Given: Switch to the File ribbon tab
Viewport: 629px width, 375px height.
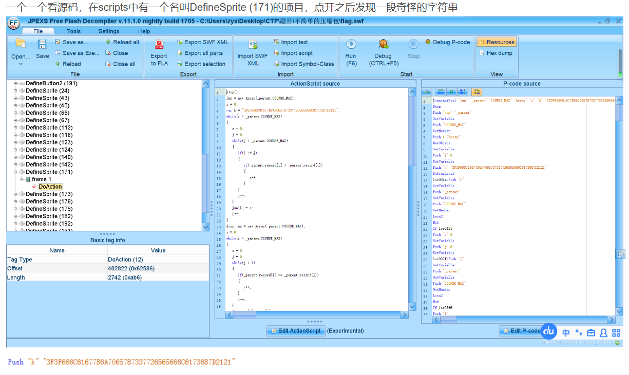Looking at the screenshot, I should pyautogui.click(x=38, y=31).
